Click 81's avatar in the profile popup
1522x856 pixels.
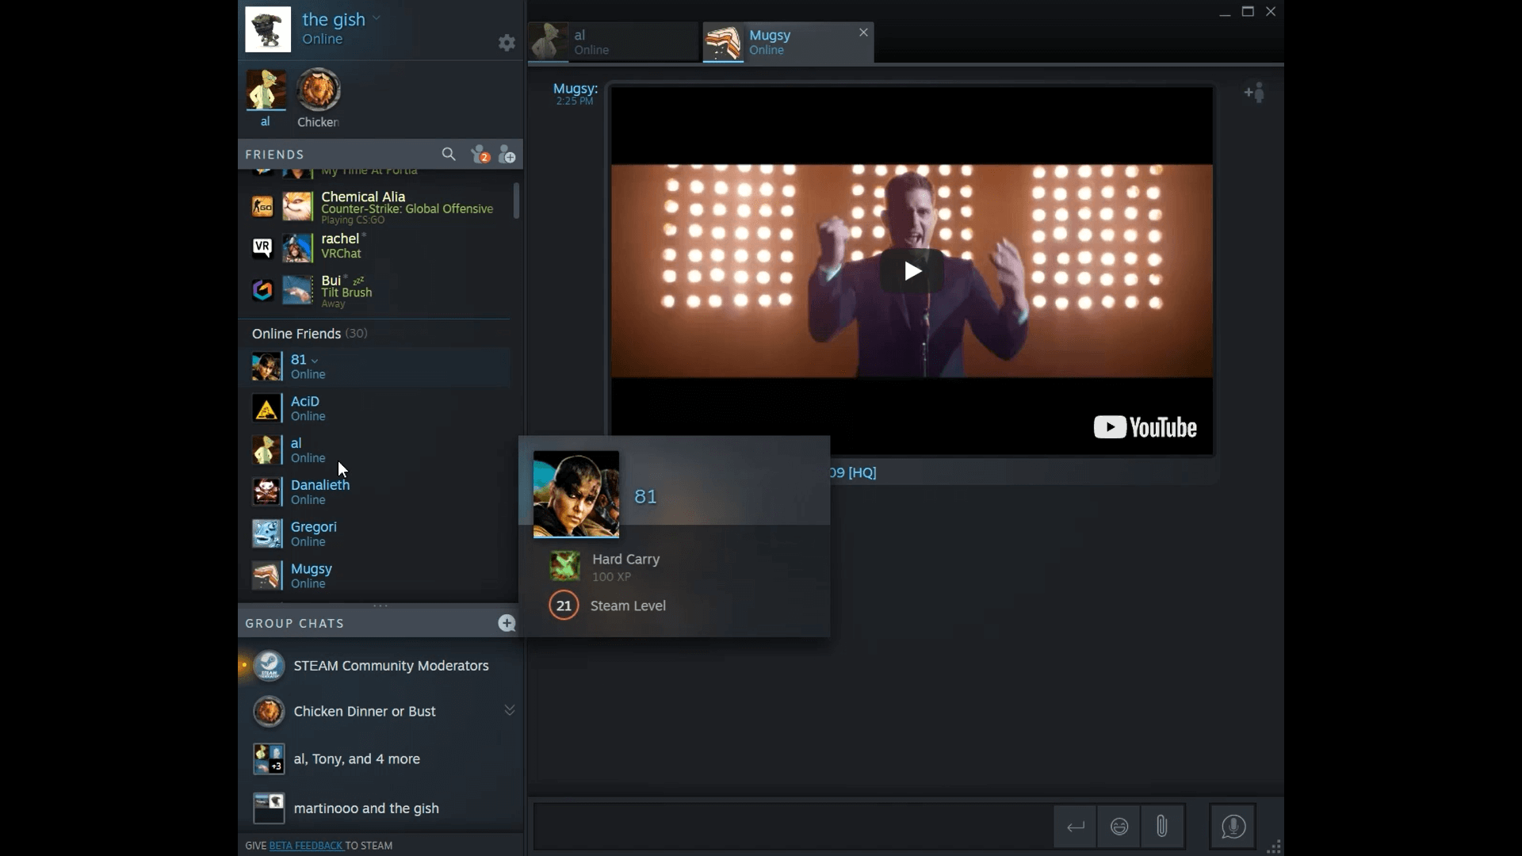[576, 494]
